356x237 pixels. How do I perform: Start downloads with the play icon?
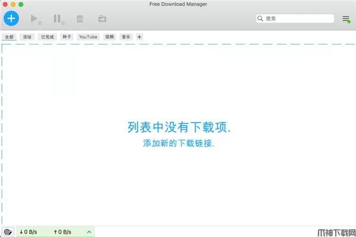tap(34, 18)
